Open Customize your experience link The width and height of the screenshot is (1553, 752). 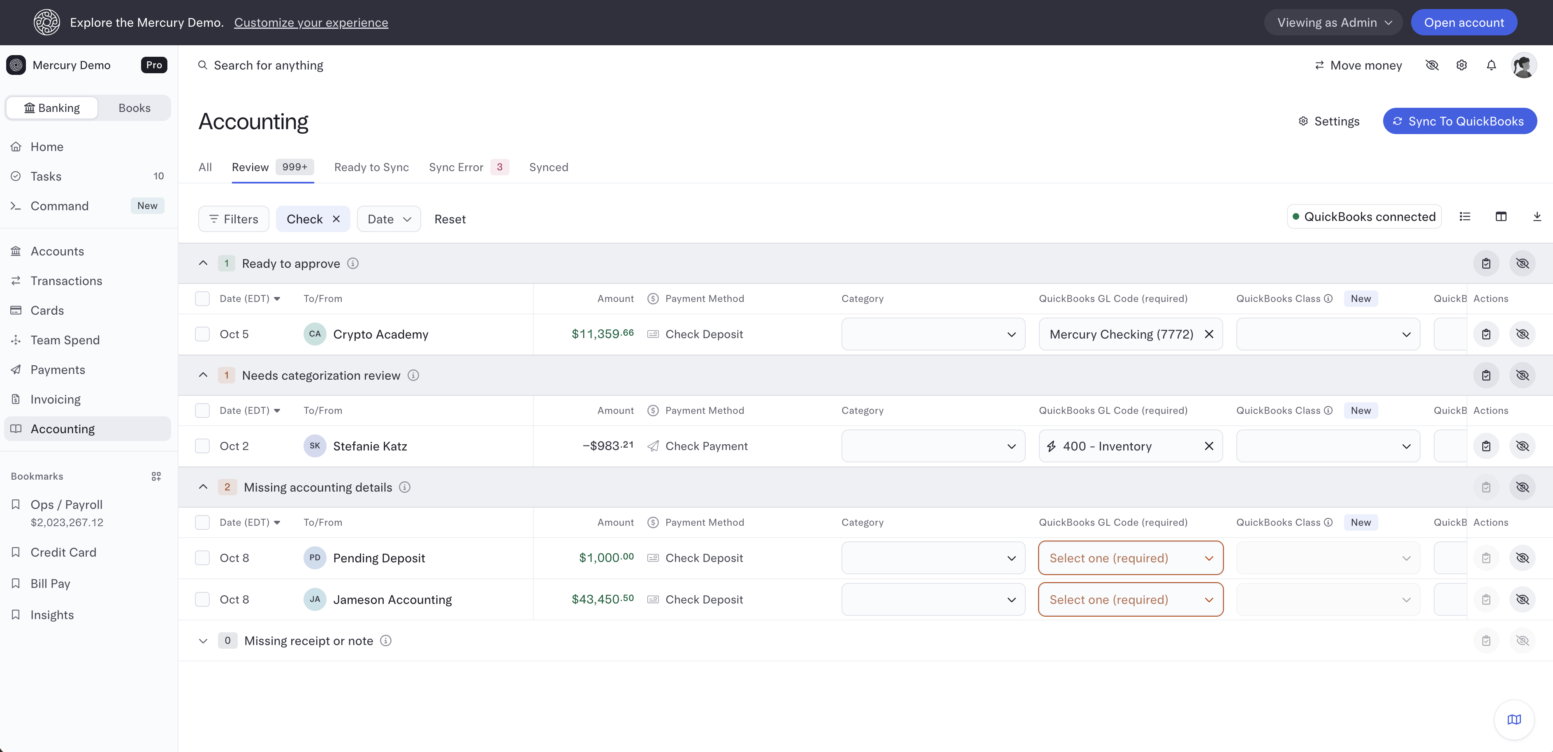click(311, 22)
